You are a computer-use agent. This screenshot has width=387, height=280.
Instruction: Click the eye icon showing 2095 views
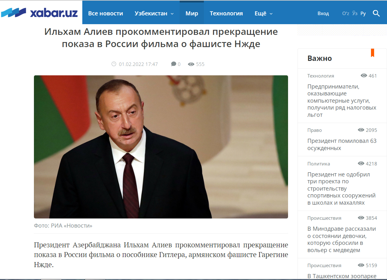pyautogui.click(x=361, y=130)
